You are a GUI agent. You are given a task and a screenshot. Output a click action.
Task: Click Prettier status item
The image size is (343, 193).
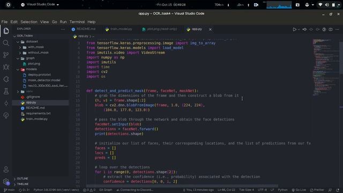(x=317, y=190)
